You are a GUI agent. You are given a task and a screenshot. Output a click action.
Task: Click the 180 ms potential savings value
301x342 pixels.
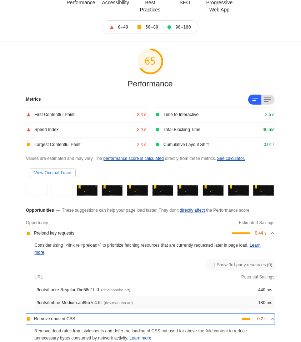pyautogui.click(x=265, y=303)
